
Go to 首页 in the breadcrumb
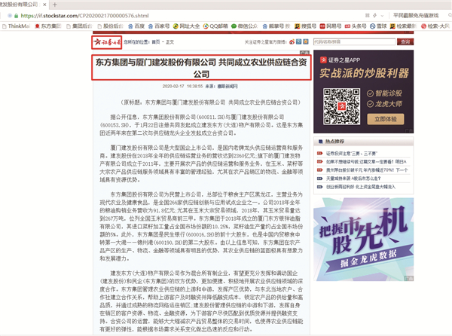tap(156, 42)
